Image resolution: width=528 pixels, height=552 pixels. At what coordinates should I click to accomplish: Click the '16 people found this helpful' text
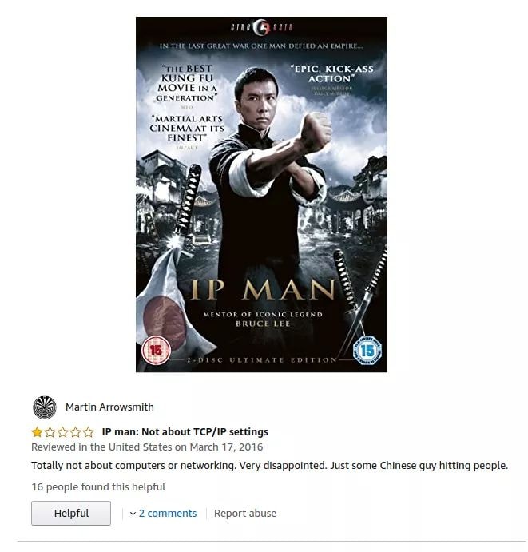tap(98, 486)
